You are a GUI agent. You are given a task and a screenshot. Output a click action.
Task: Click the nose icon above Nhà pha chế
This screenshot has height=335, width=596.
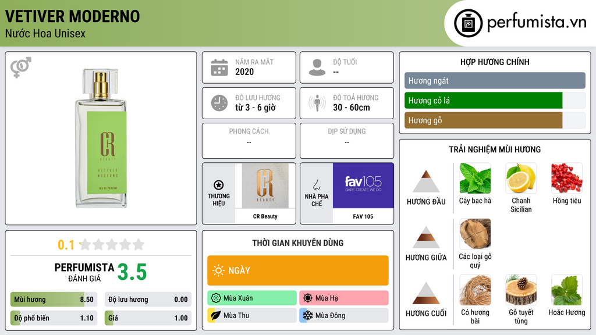pos(316,185)
